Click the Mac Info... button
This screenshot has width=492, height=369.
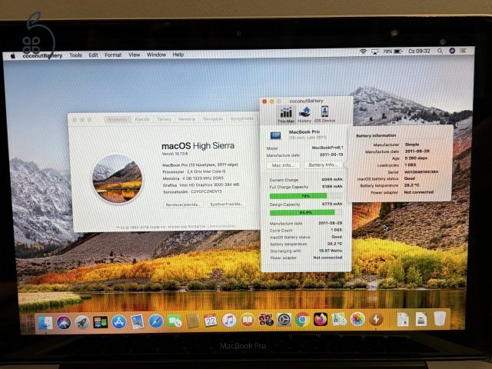(x=284, y=165)
